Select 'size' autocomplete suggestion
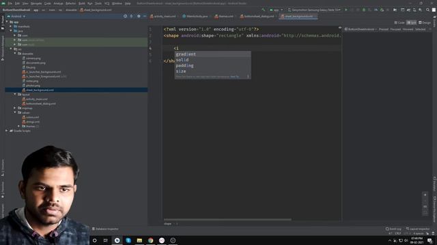 (212, 71)
